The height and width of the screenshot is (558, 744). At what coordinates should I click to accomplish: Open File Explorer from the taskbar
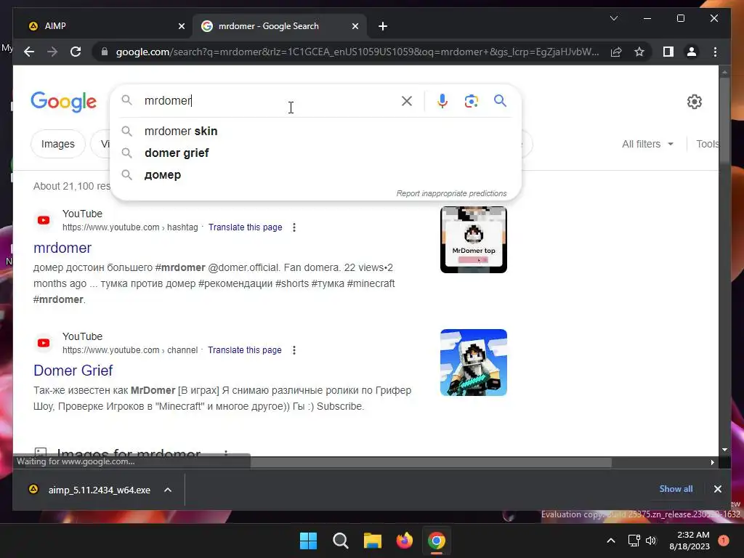[373, 541]
